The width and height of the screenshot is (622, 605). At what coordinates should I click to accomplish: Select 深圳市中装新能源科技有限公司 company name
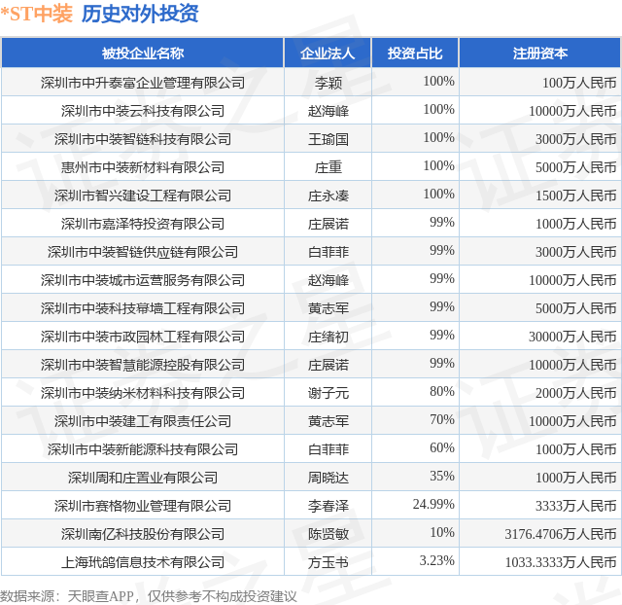[143, 449]
